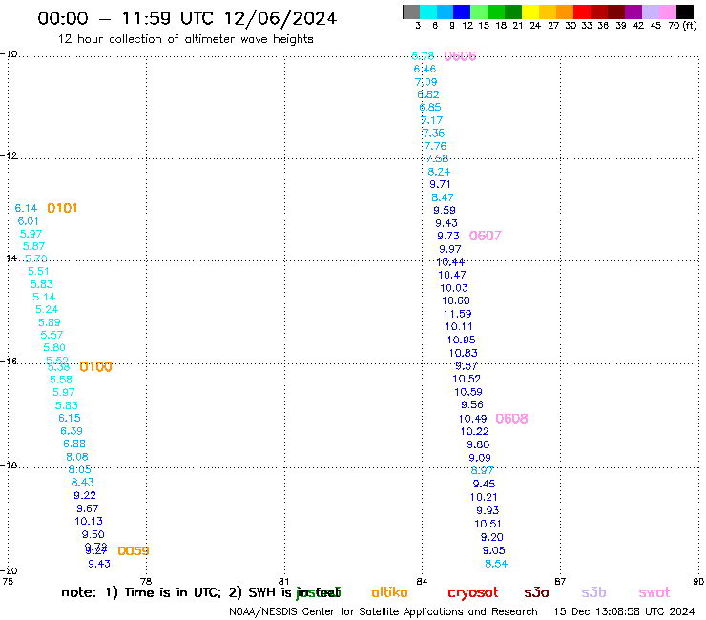The width and height of the screenshot is (706, 620).
Task: Click the date title 12/06/2024
Action: click(280, 18)
